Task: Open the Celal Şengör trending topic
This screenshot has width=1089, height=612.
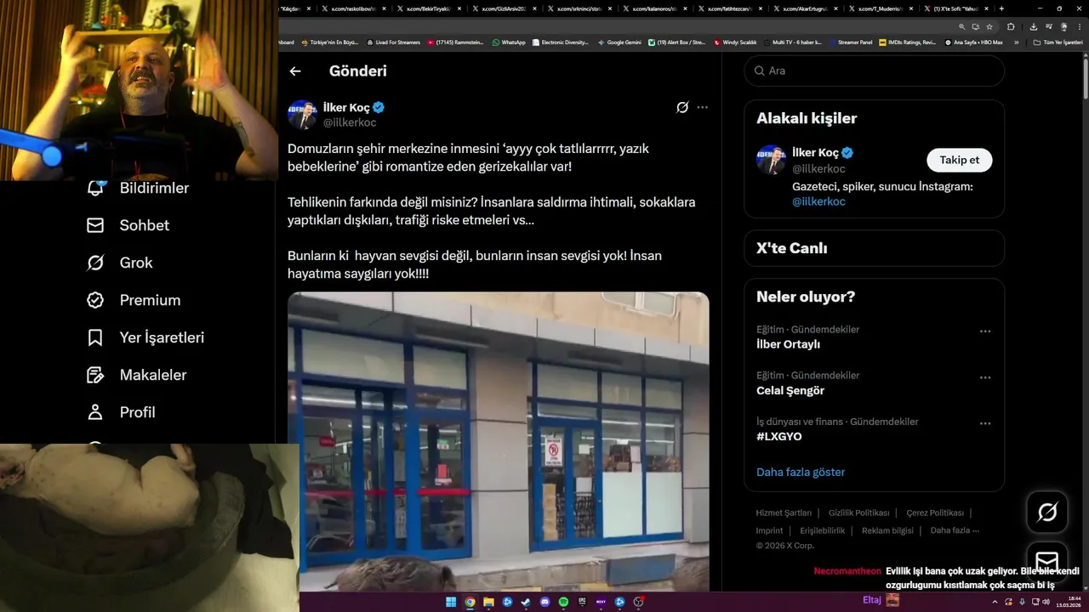Action: pos(790,391)
